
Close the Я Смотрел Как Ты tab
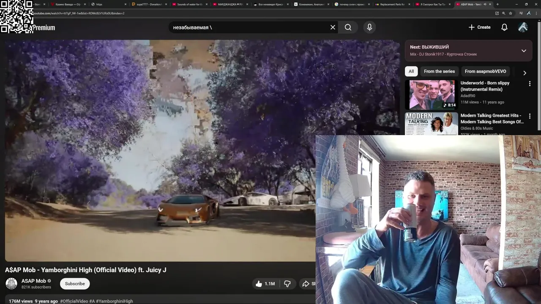[450, 4]
